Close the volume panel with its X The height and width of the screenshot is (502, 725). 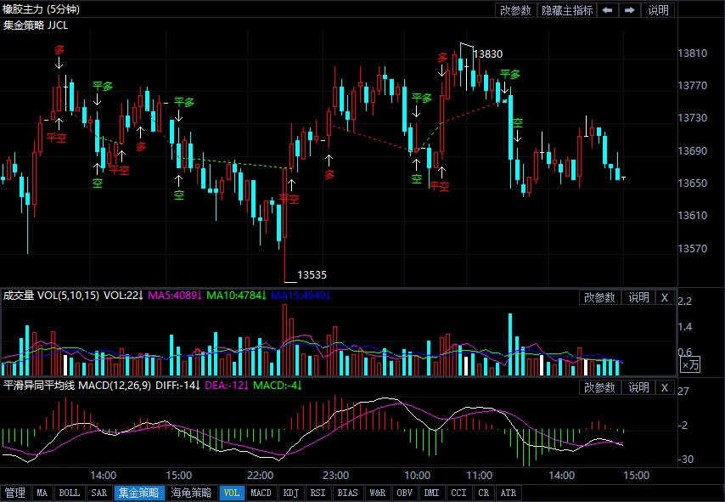pyautogui.click(x=665, y=297)
